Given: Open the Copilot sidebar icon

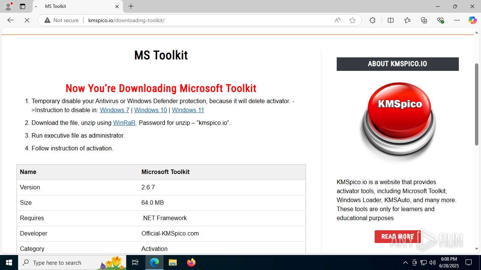Looking at the screenshot, I should [472, 20].
